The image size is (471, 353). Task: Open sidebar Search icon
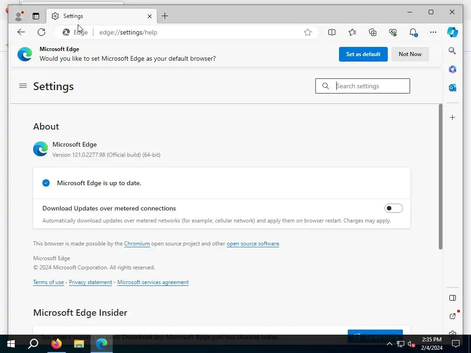pyautogui.click(x=453, y=51)
